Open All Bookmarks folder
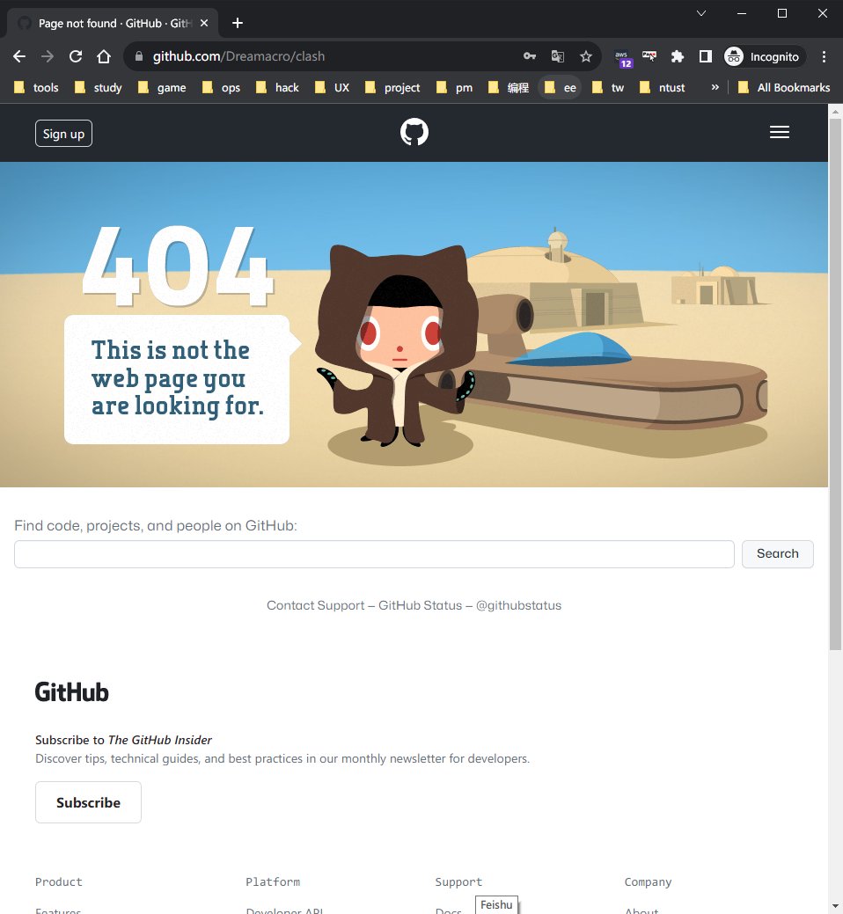 point(784,87)
